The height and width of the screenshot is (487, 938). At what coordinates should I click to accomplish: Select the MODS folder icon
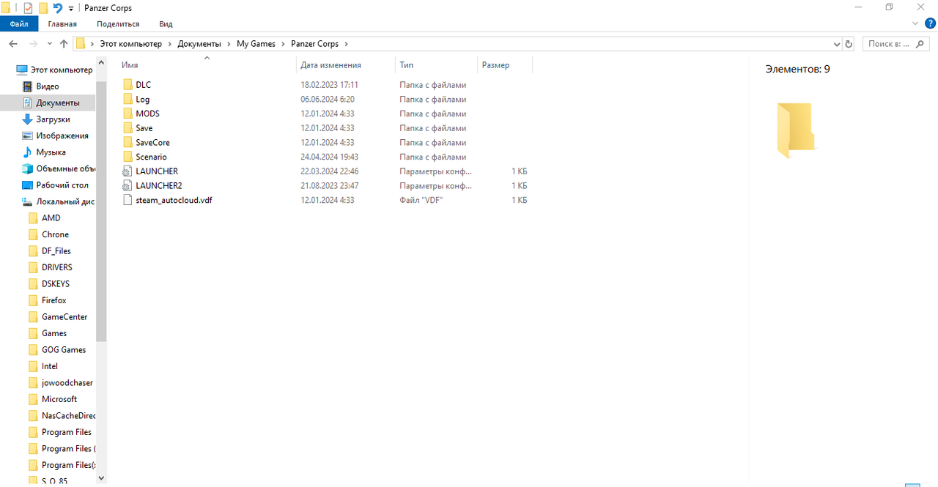[x=128, y=114]
